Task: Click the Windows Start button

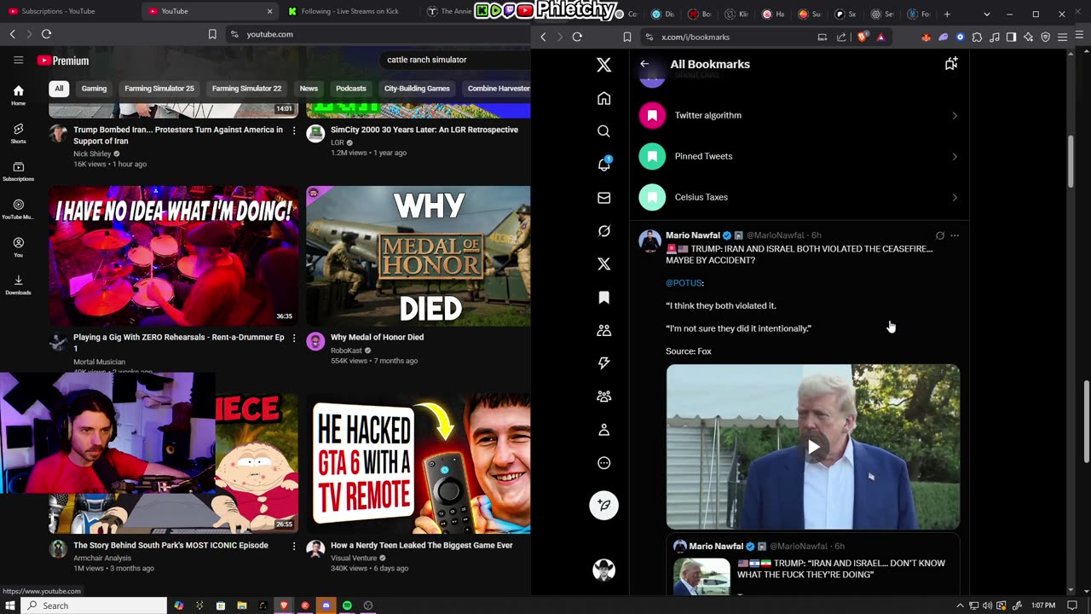Action: [x=10, y=605]
